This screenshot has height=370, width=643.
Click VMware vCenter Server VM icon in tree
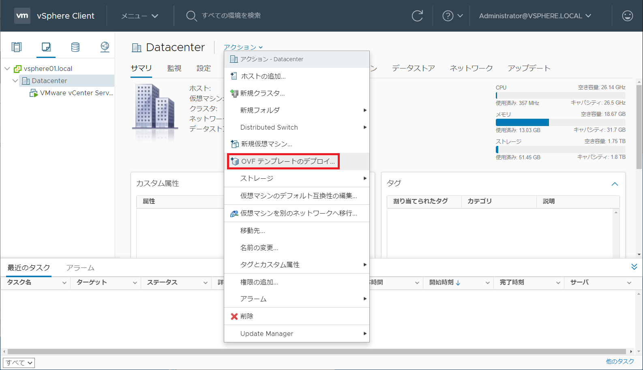(34, 93)
